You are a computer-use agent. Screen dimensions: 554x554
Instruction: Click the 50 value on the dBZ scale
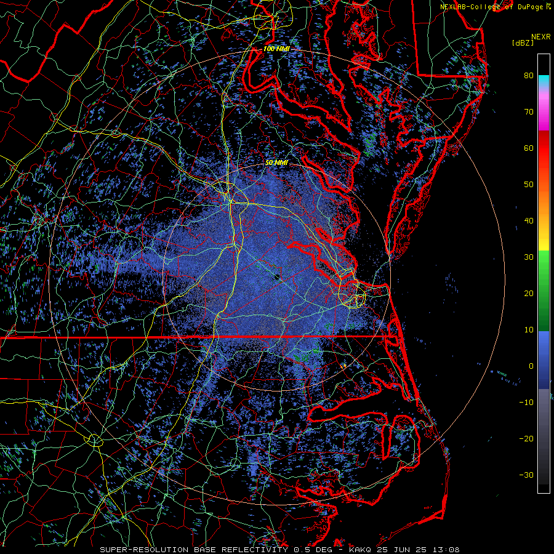(x=529, y=185)
